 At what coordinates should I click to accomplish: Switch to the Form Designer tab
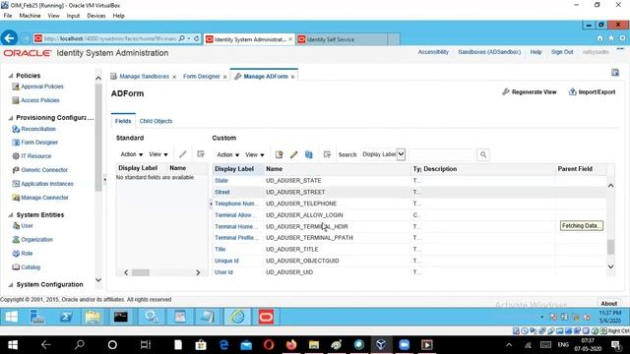tap(201, 77)
